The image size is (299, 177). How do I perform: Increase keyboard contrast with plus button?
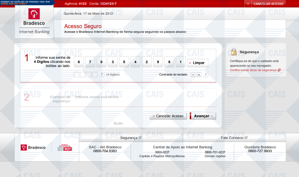(199, 75)
